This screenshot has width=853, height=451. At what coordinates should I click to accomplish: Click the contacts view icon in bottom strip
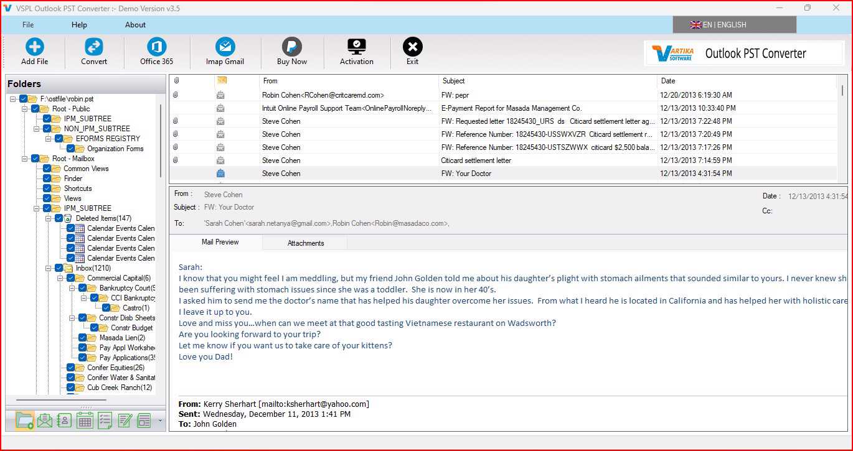[x=64, y=421]
